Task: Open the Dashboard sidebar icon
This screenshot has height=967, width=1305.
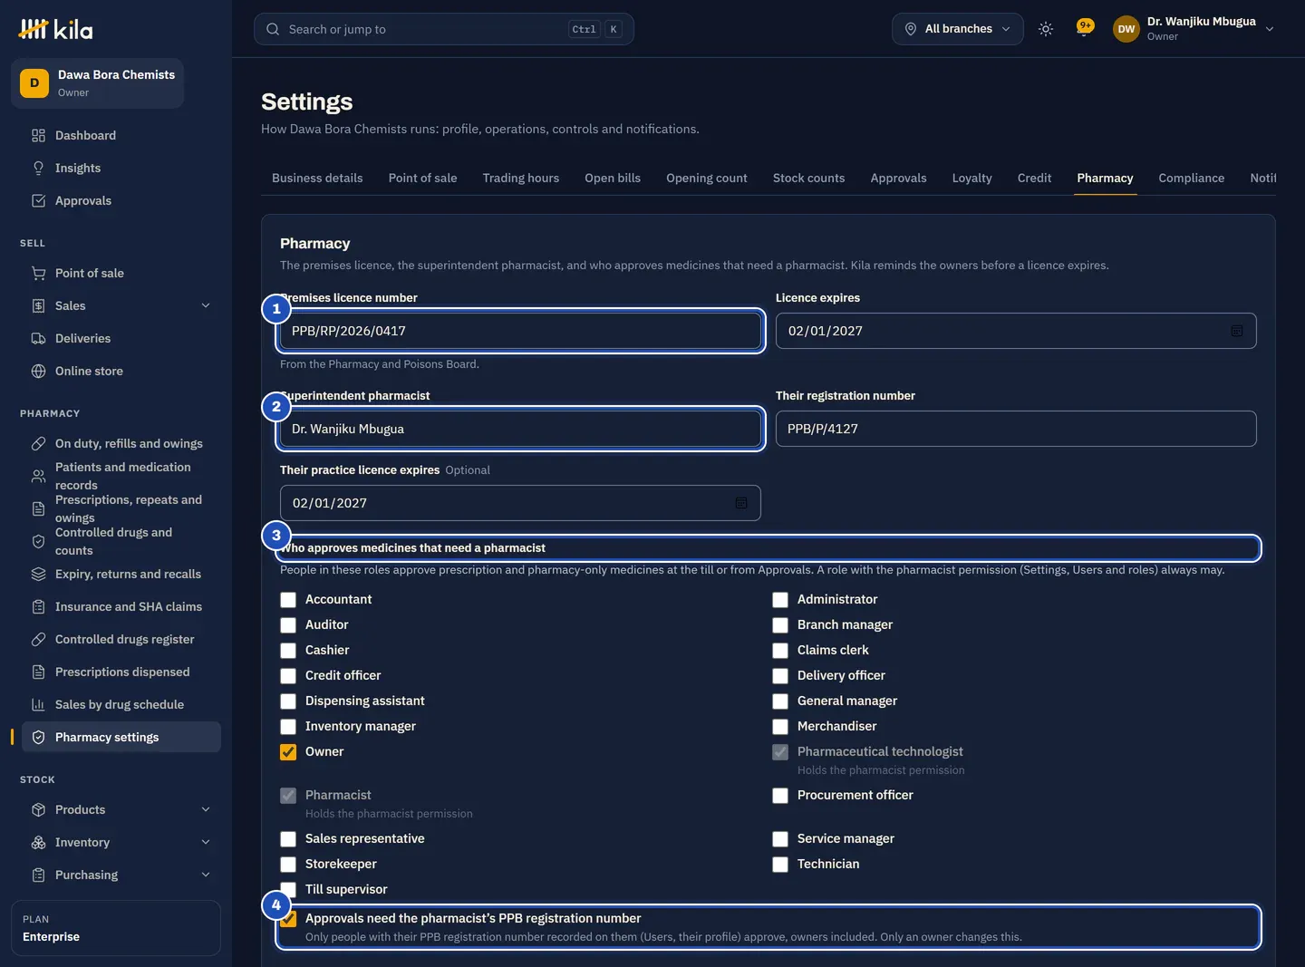Action: (x=38, y=136)
